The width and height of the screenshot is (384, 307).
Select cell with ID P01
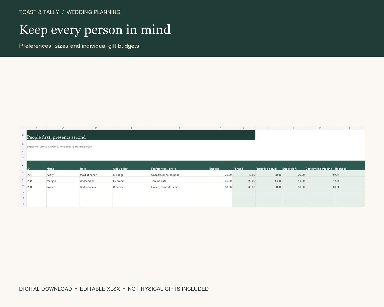36,174
